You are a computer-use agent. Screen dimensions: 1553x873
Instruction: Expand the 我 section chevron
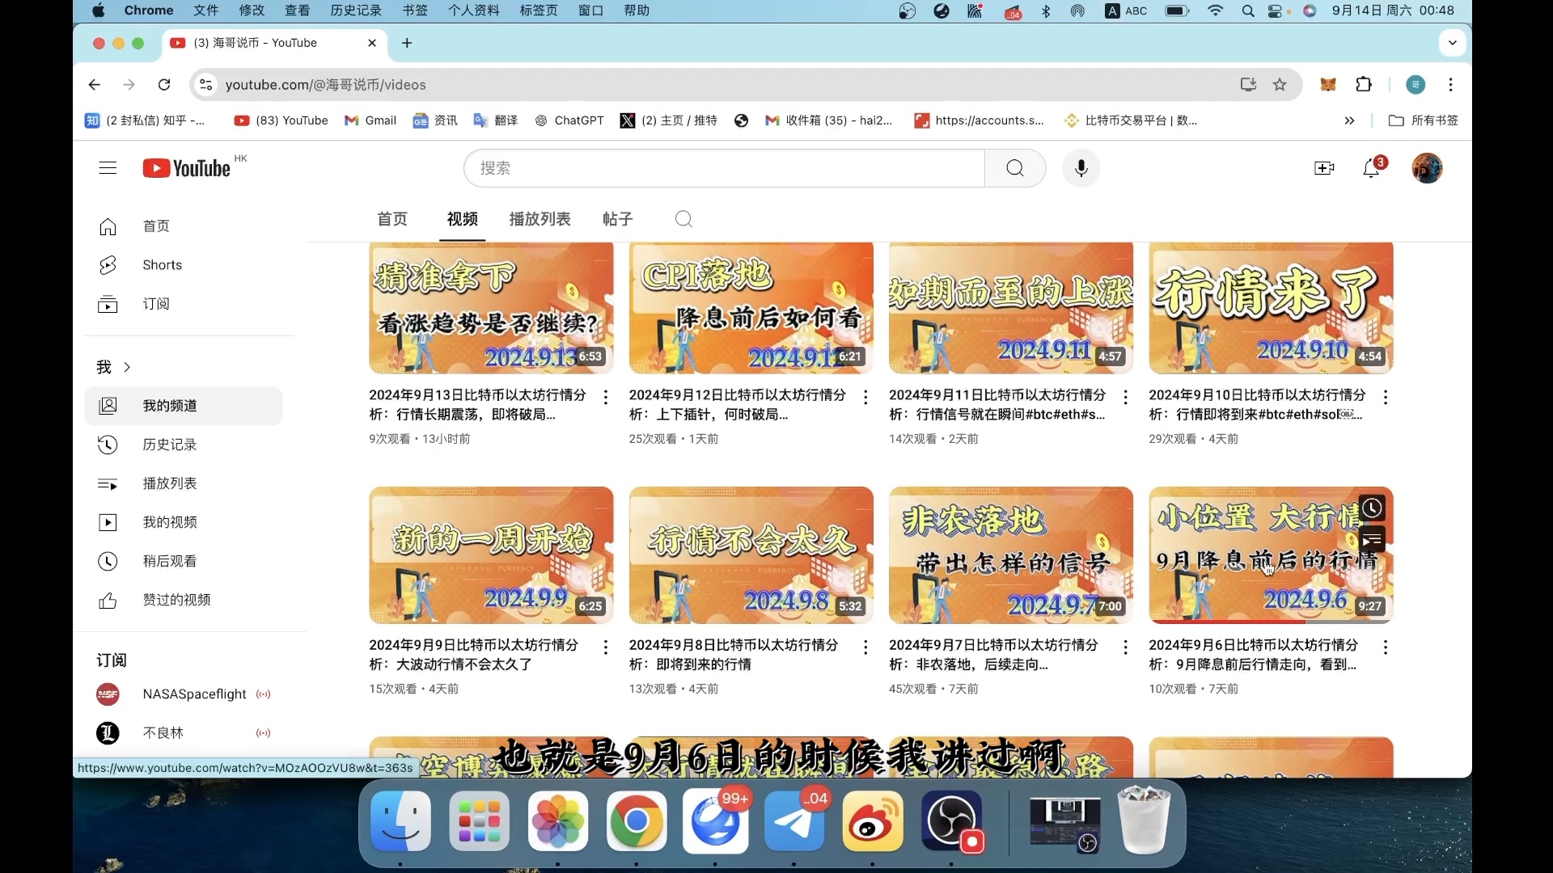pos(127,367)
